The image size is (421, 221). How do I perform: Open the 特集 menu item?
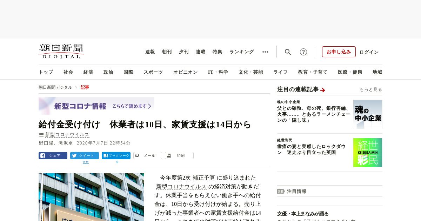tap(217, 52)
